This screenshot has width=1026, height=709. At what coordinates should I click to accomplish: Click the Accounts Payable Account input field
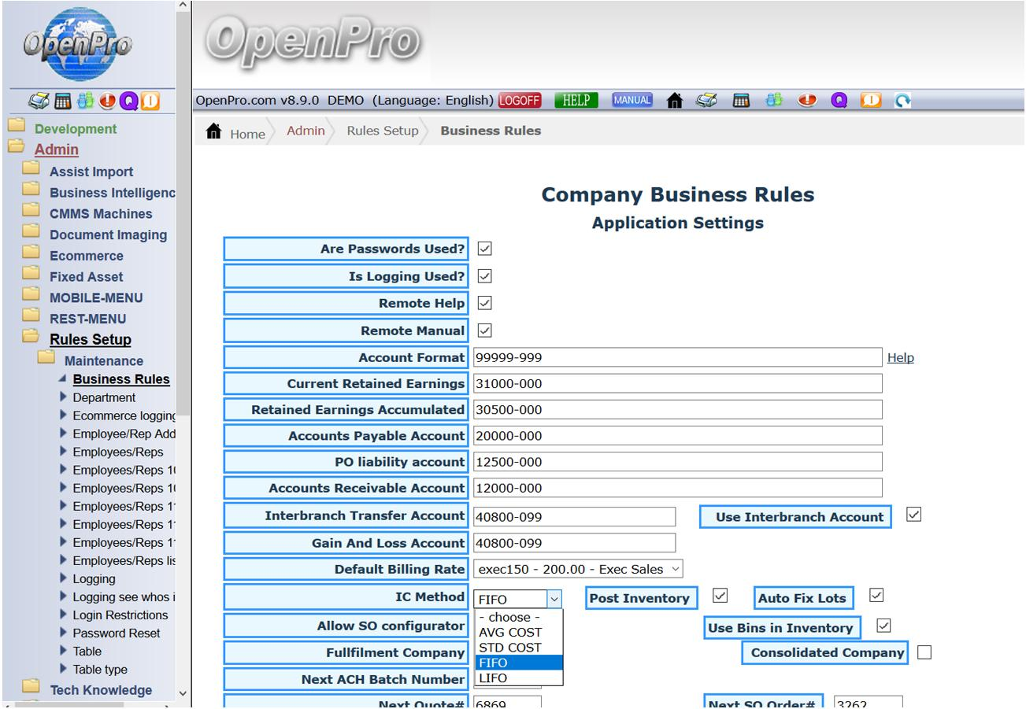[x=677, y=435]
